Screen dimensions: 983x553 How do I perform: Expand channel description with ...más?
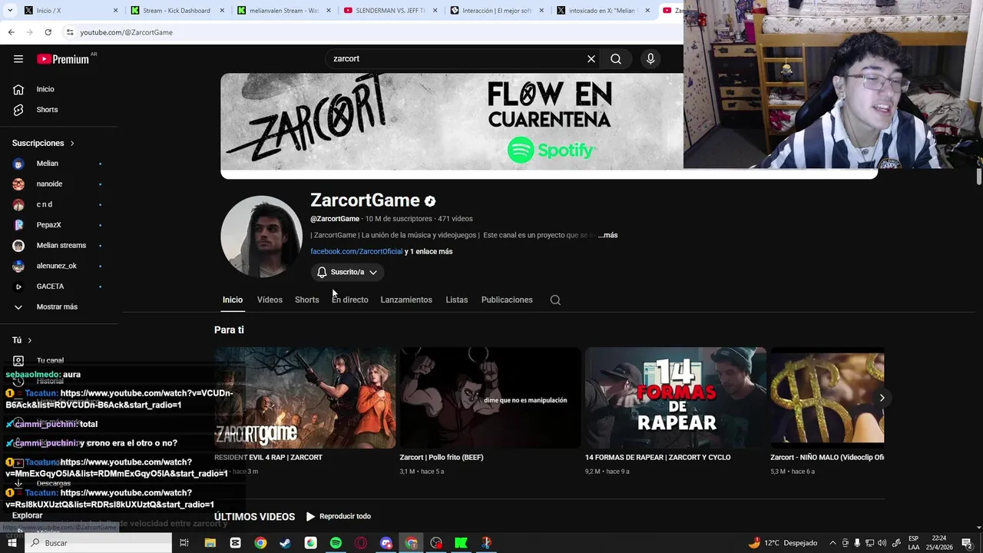click(607, 235)
